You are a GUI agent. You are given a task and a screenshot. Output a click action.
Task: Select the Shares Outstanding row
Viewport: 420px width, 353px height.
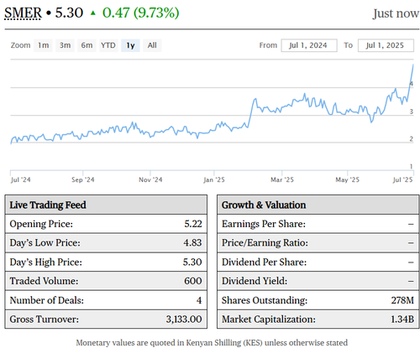click(x=318, y=300)
